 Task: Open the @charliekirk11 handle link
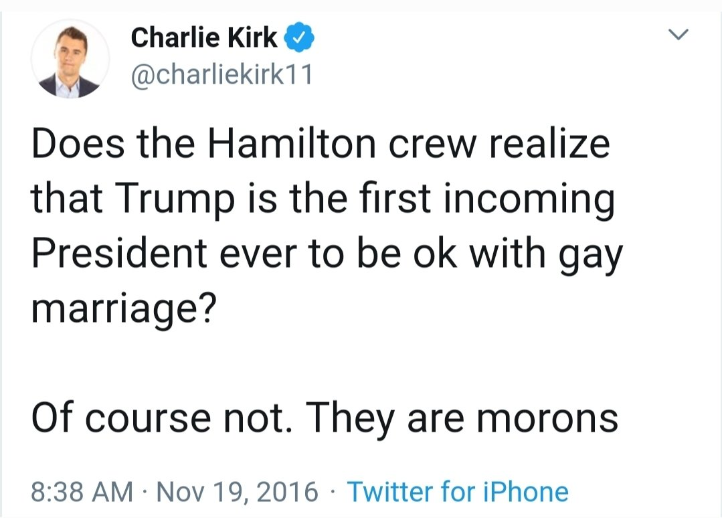point(221,75)
